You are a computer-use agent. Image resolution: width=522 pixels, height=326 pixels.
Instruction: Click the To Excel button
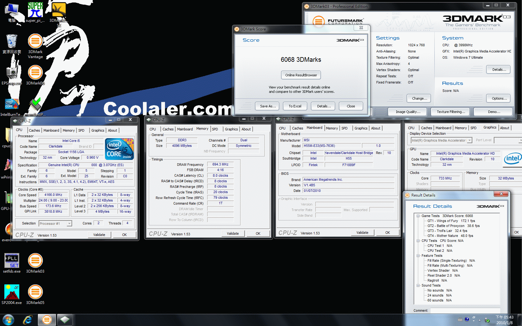pos(295,106)
